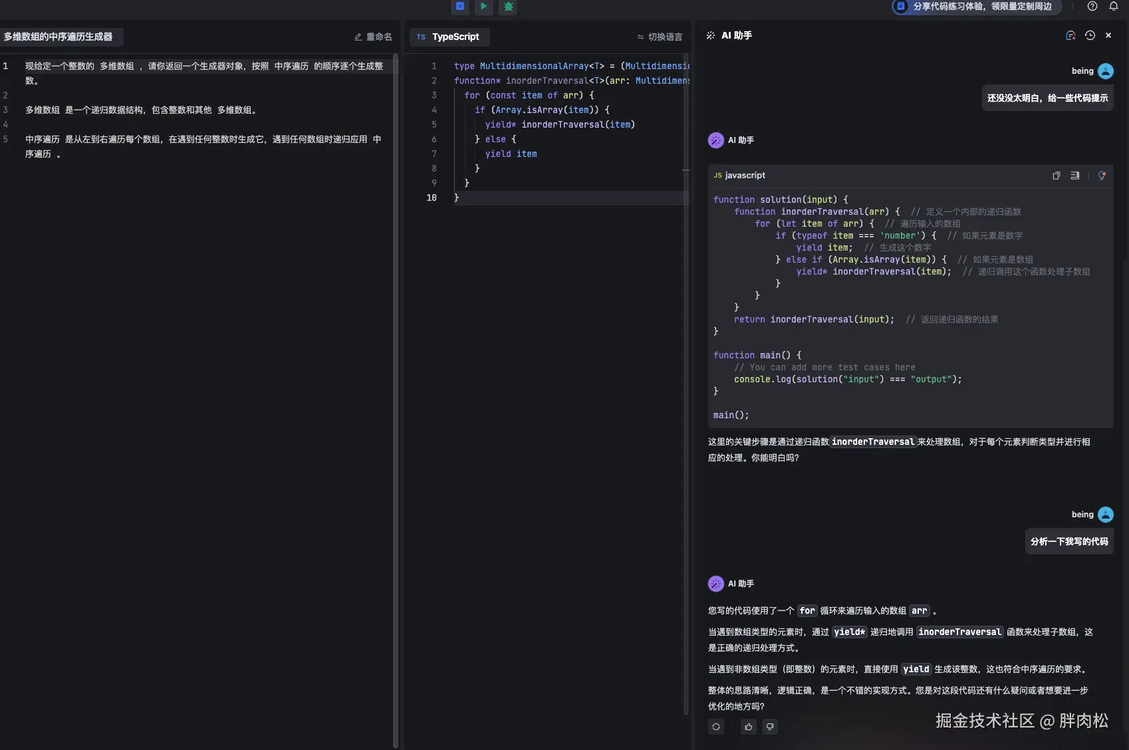Click the 分享代码练习体验 promo banner
Viewport: 1129px width, 750px height.
pos(976,7)
